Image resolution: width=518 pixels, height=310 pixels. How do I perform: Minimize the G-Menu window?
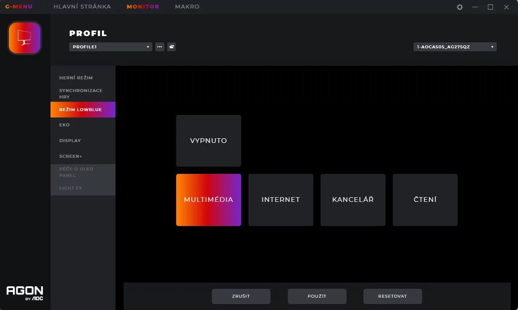pyautogui.click(x=475, y=7)
